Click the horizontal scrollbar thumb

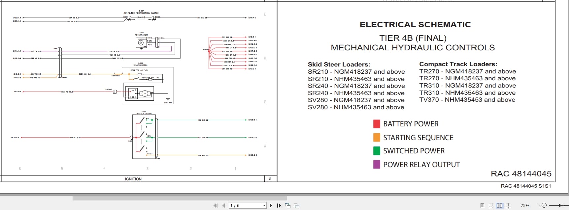coord(180,198)
